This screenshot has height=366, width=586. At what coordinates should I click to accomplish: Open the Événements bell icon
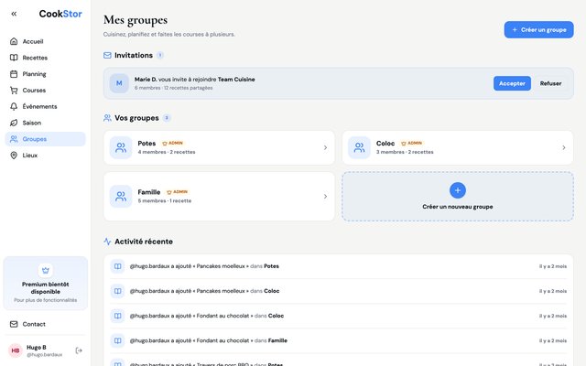(14, 106)
